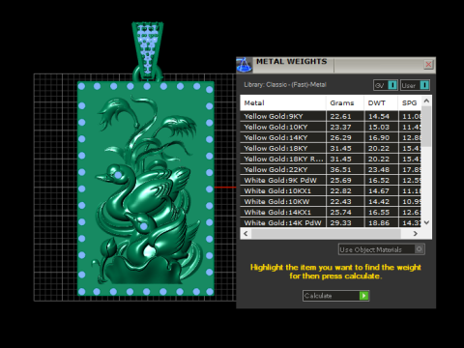The image size is (464, 348).
Task: Click the Metal Weights scale icon
Action: pyautogui.click(x=244, y=65)
